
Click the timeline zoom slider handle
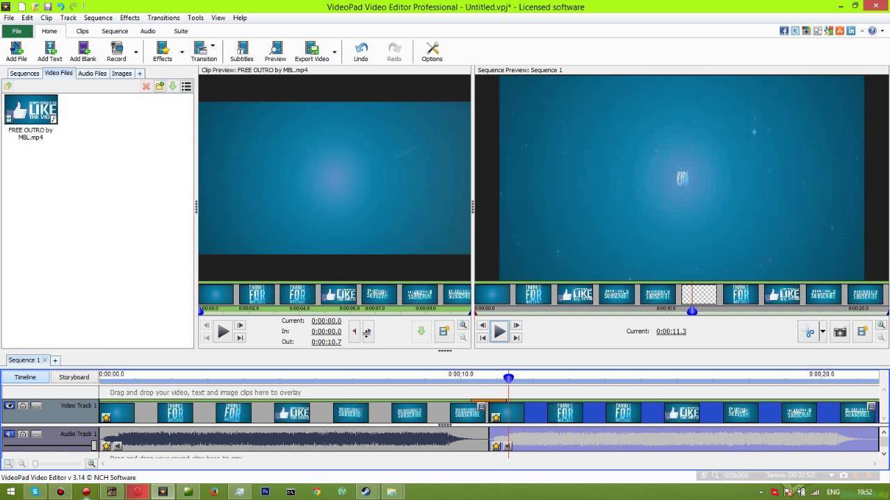(35, 463)
